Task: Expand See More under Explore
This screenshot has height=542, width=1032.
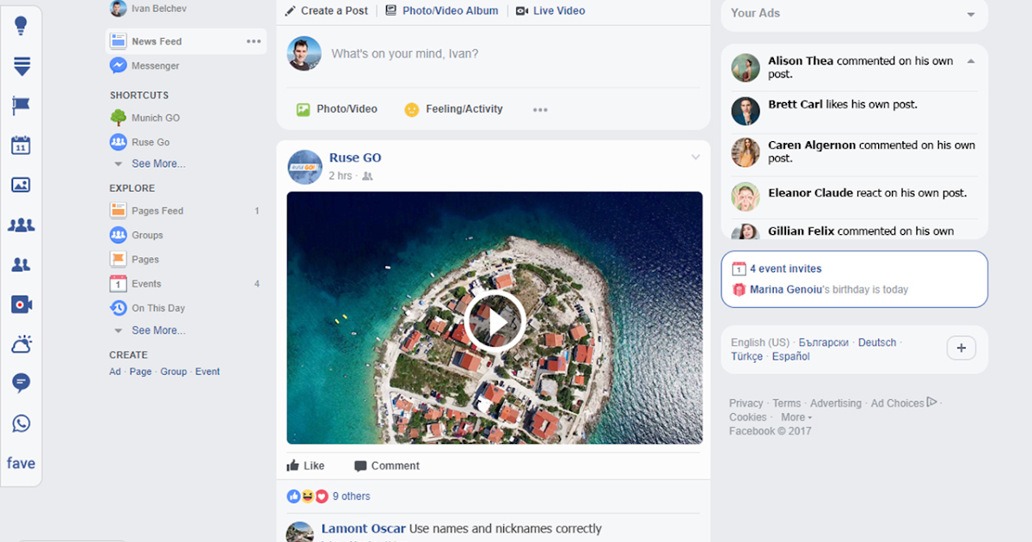Action: (x=158, y=330)
